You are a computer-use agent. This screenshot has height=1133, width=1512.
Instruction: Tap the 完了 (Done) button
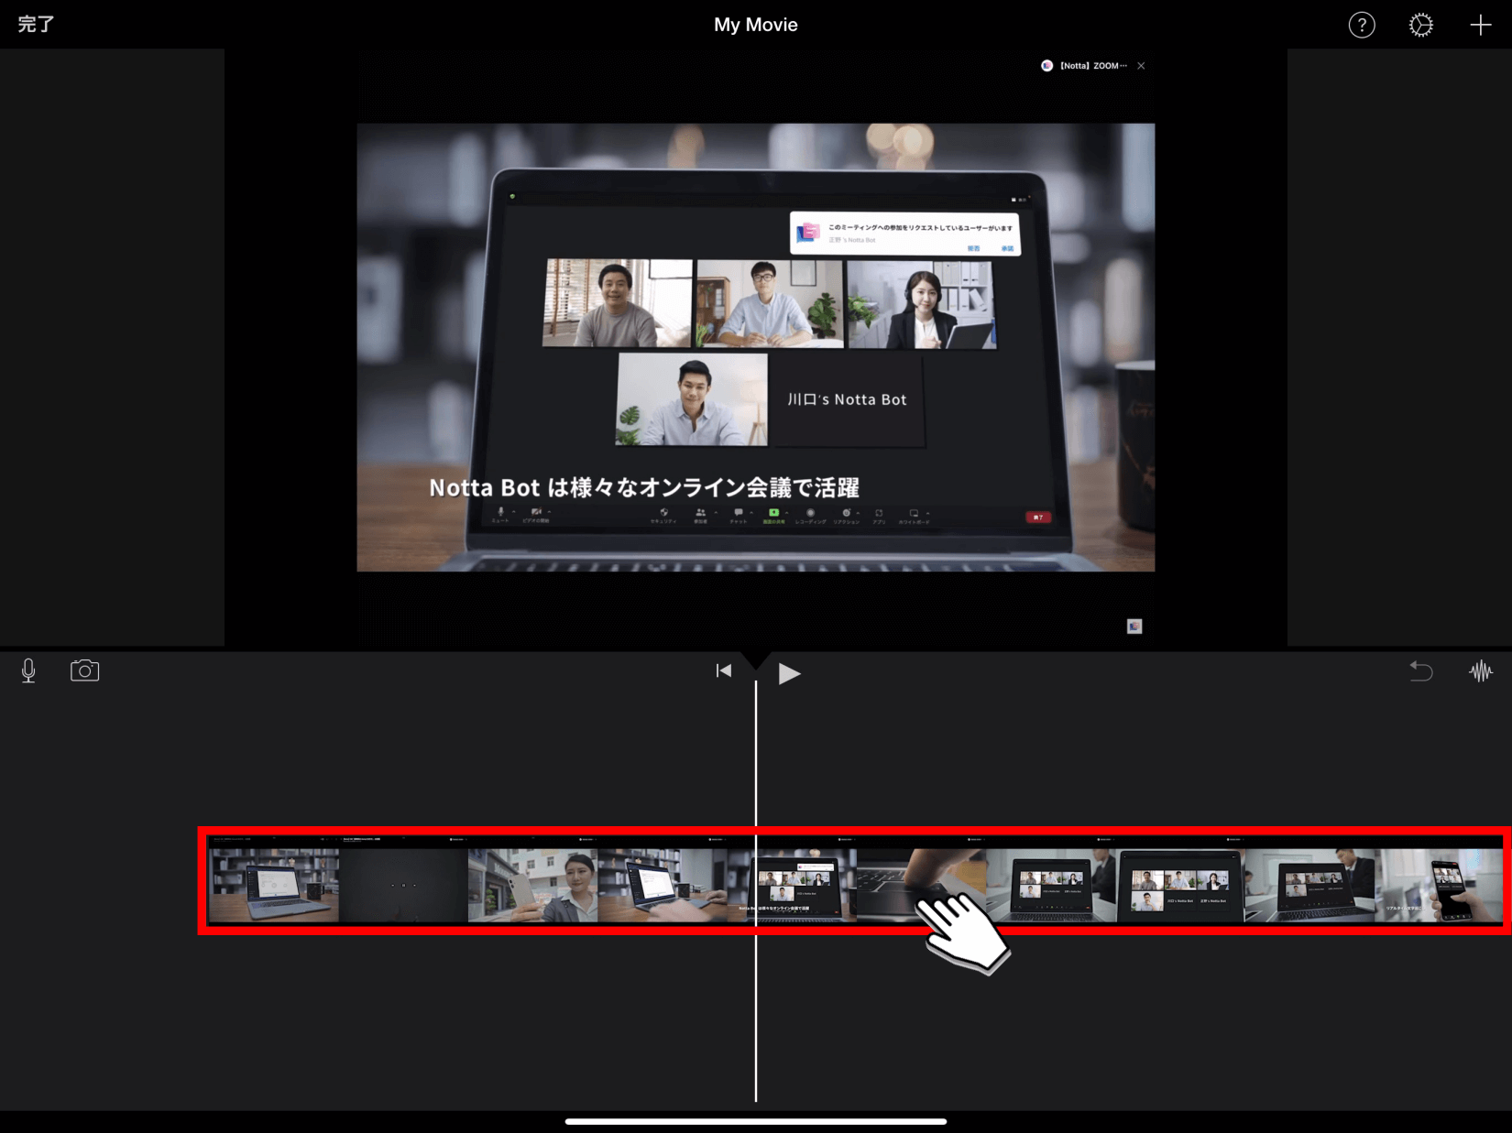tap(36, 25)
